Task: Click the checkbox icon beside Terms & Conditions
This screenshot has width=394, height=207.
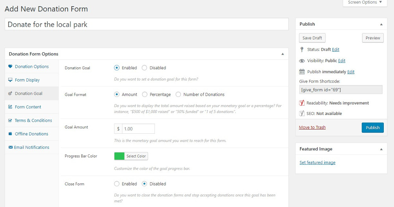Action: click(10, 120)
